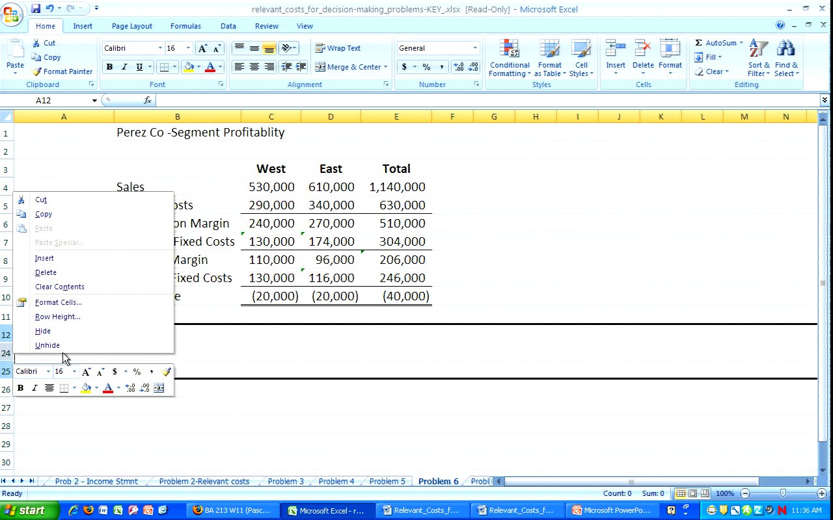Viewport: 833px width, 520px height.
Task: Click the Save icon in quick access toolbar
Action: pos(35,8)
